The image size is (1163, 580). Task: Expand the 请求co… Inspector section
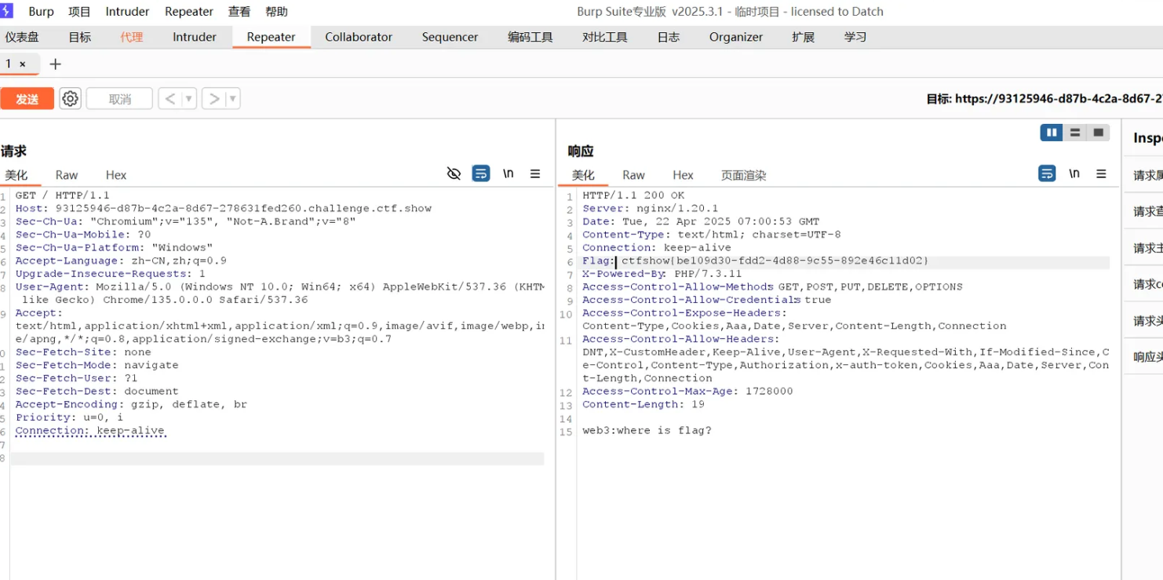point(1147,284)
